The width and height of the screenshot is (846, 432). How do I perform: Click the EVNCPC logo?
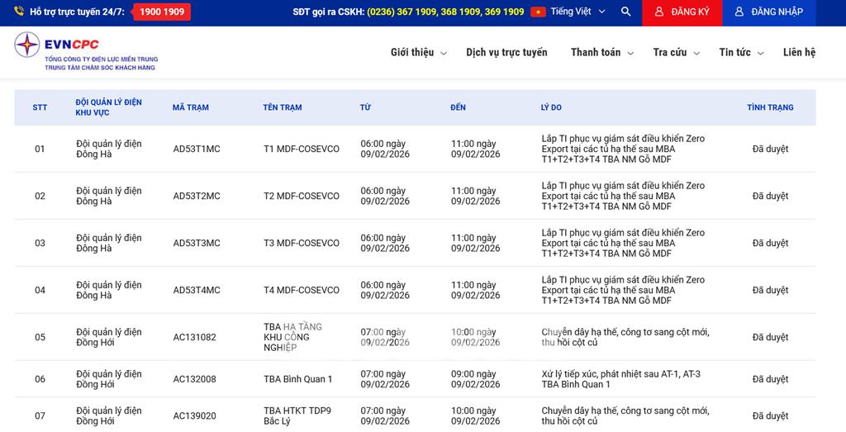coord(85,51)
